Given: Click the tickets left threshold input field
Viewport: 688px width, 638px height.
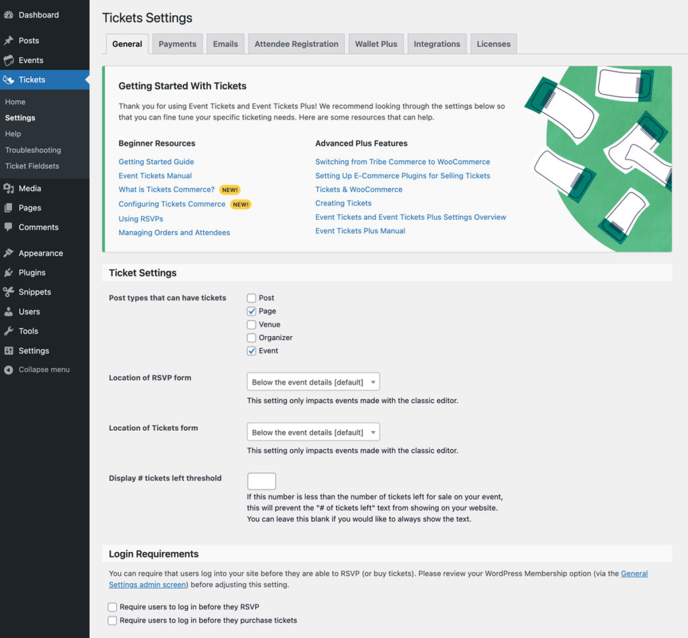Looking at the screenshot, I should tap(261, 481).
